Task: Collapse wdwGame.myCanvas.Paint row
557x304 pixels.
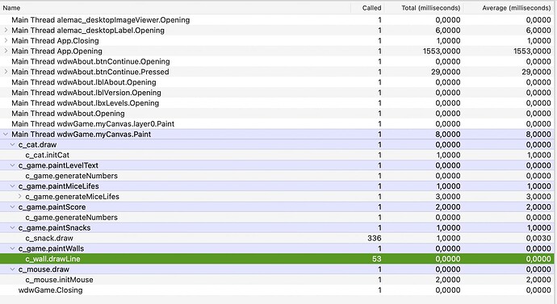Action: tap(6, 134)
